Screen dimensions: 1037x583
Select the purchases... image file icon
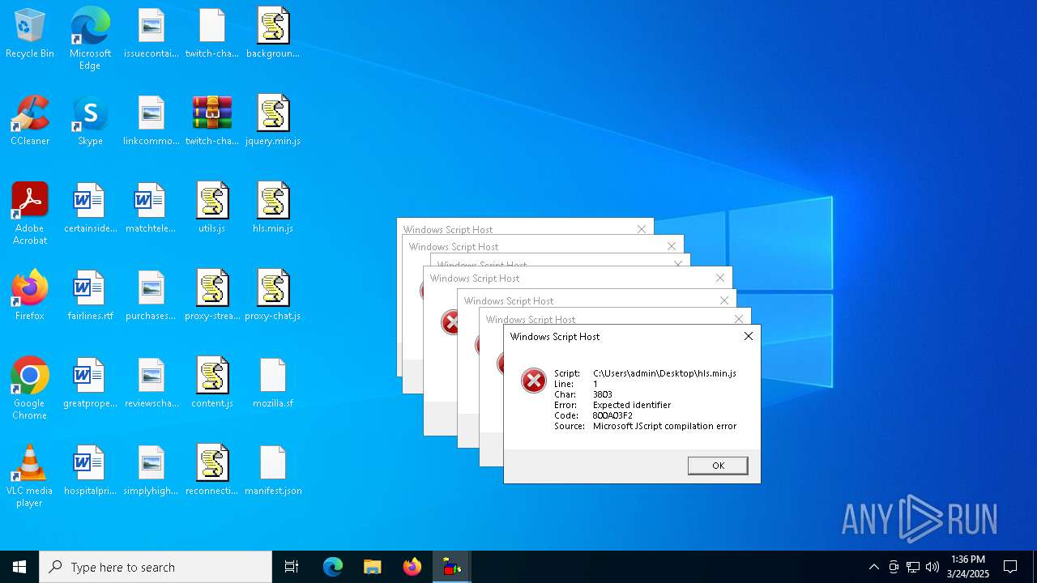click(x=151, y=296)
